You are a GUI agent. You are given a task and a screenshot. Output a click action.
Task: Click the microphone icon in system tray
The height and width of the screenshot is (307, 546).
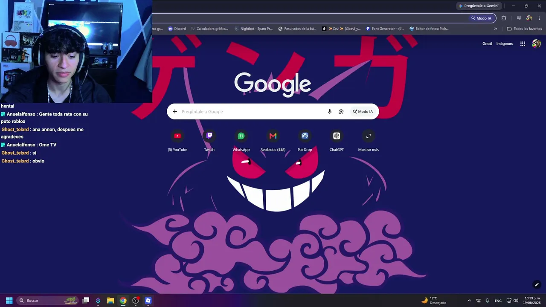point(487,301)
